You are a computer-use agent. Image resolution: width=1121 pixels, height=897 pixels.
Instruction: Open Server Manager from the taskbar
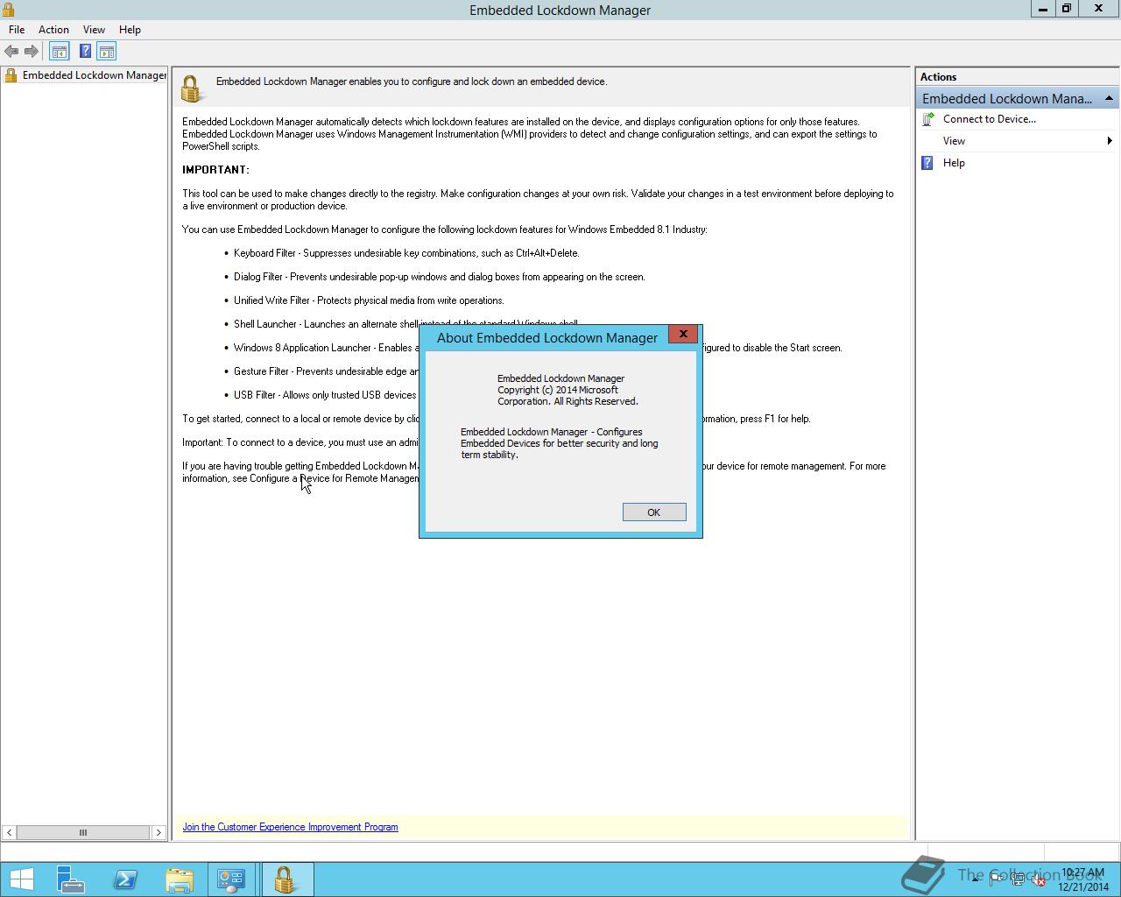(70, 879)
